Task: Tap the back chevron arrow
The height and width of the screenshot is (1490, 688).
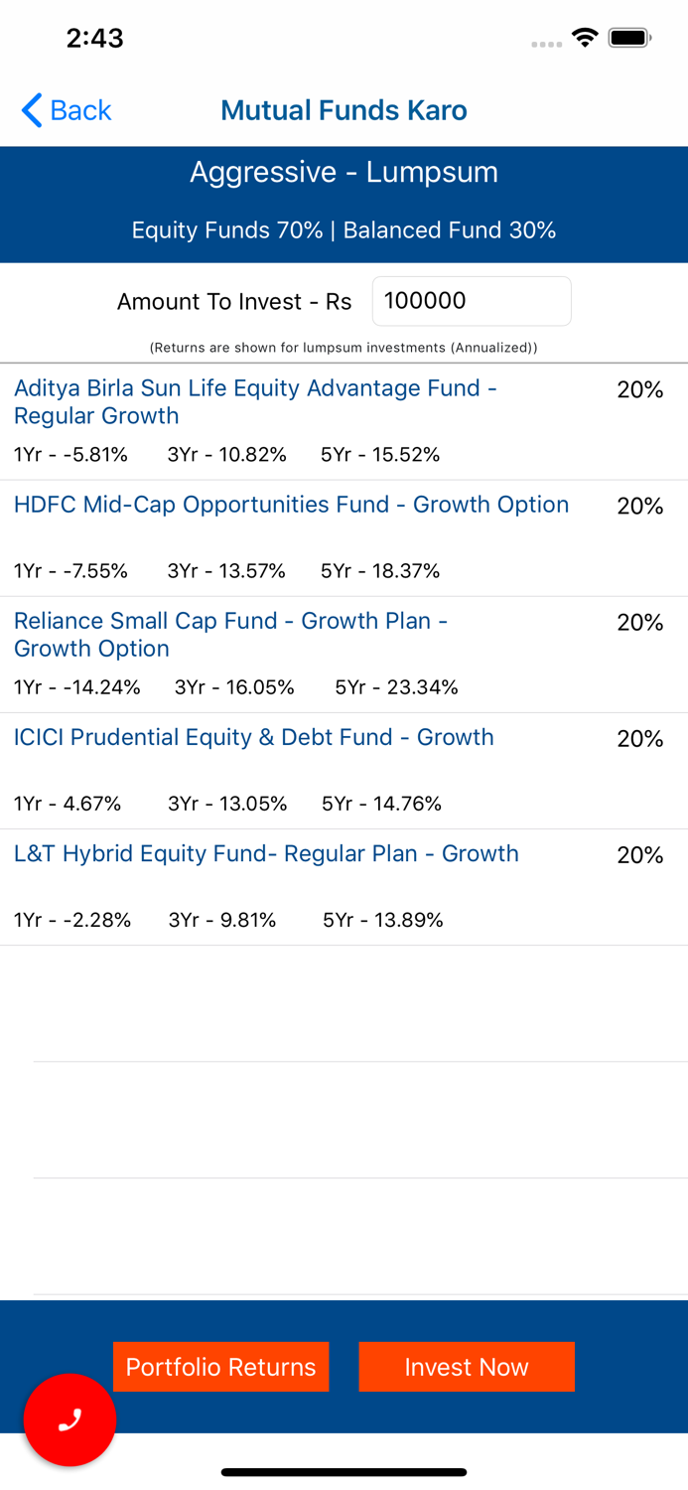Action: (29, 110)
